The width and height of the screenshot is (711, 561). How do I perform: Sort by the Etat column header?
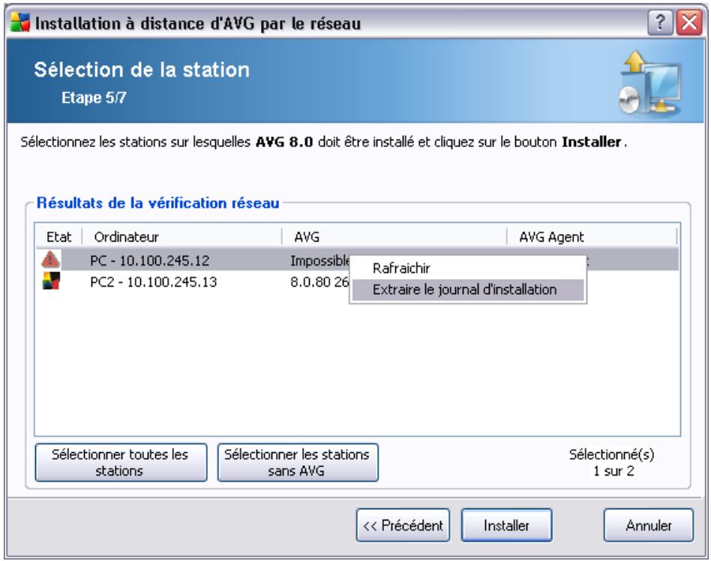(59, 237)
